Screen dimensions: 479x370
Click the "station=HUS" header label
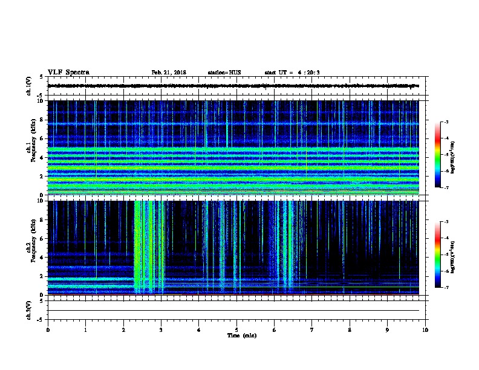point(224,73)
